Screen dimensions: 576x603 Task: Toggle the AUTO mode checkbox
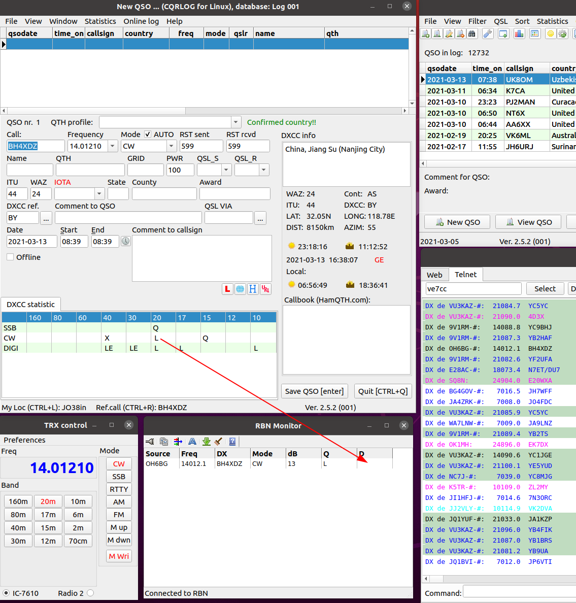(x=148, y=134)
